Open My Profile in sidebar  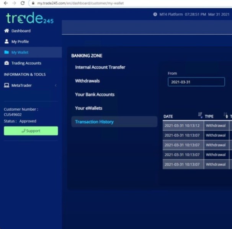[x=20, y=42]
